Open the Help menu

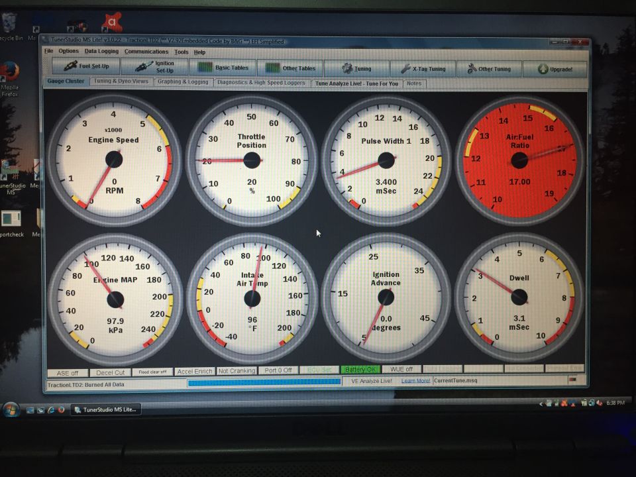click(x=199, y=52)
